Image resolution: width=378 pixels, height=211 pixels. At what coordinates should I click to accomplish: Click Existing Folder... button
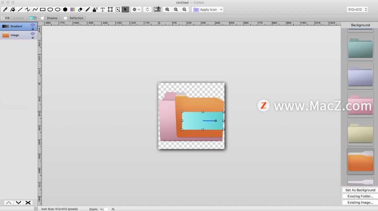[x=360, y=196]
